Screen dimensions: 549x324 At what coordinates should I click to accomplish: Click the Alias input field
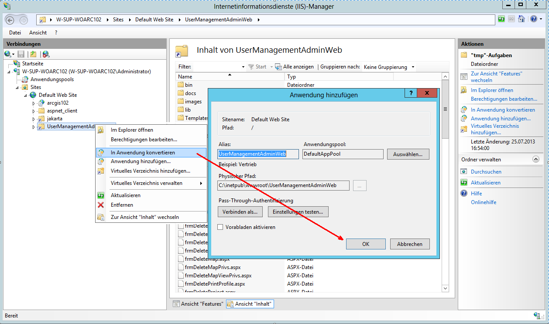pyautogui.click(x=258, y=154)
